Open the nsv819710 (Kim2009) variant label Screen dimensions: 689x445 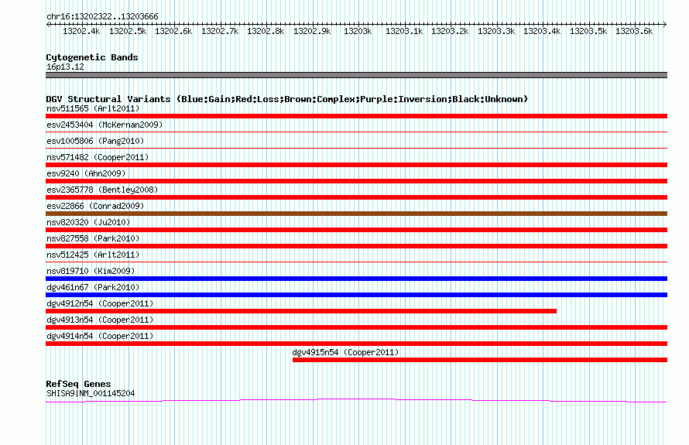coord(91,271)
